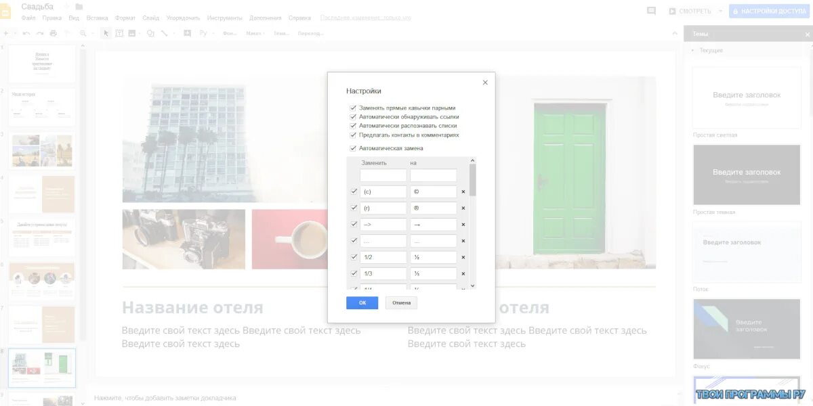Delete the 1/3 fraction replacement row

(463, 273)
